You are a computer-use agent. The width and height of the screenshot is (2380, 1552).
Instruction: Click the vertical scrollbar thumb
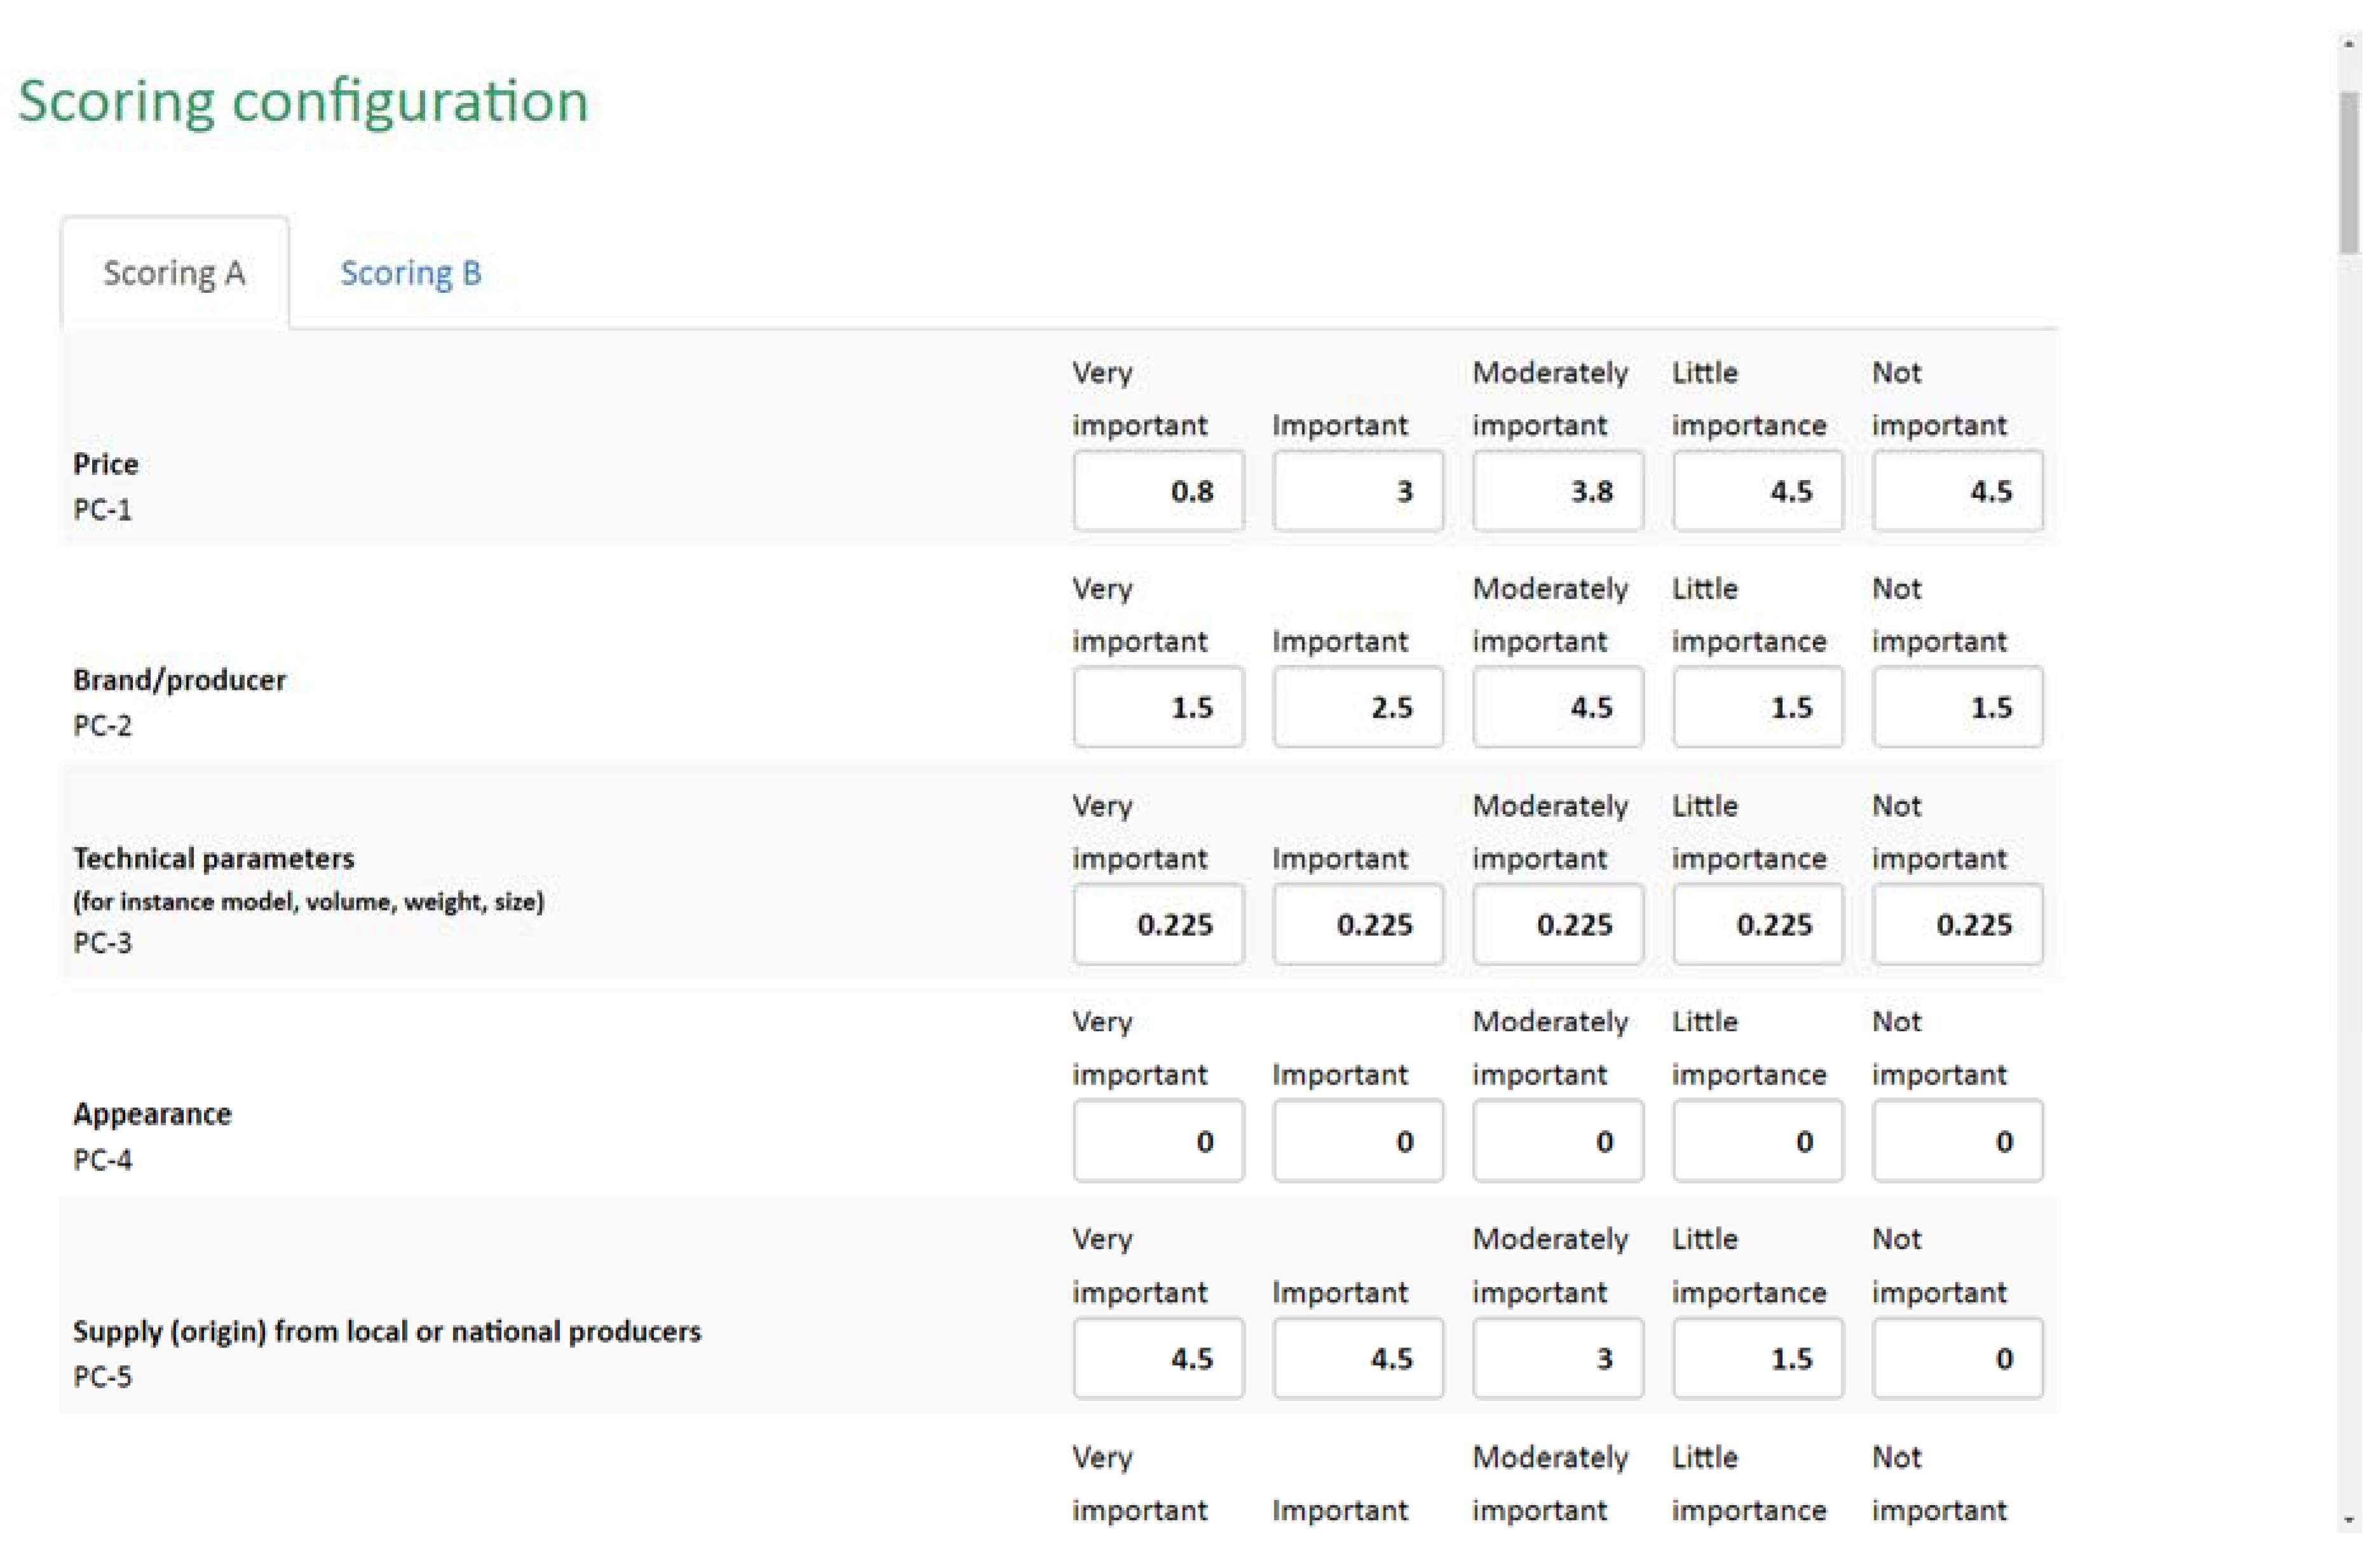(2349, 172)
